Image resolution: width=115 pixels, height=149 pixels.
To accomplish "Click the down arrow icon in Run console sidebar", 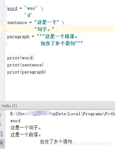I will [1, 124].
